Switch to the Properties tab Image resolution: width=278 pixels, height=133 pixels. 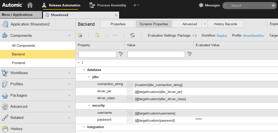[x=118, y=24]
